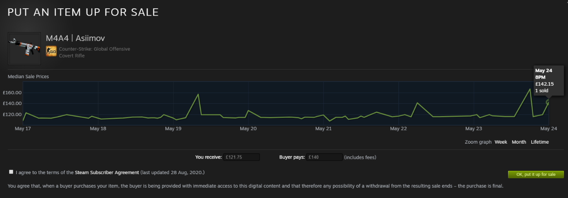
Task: Click the M4A4 | Asiimov item name
Action: [75, 38]
